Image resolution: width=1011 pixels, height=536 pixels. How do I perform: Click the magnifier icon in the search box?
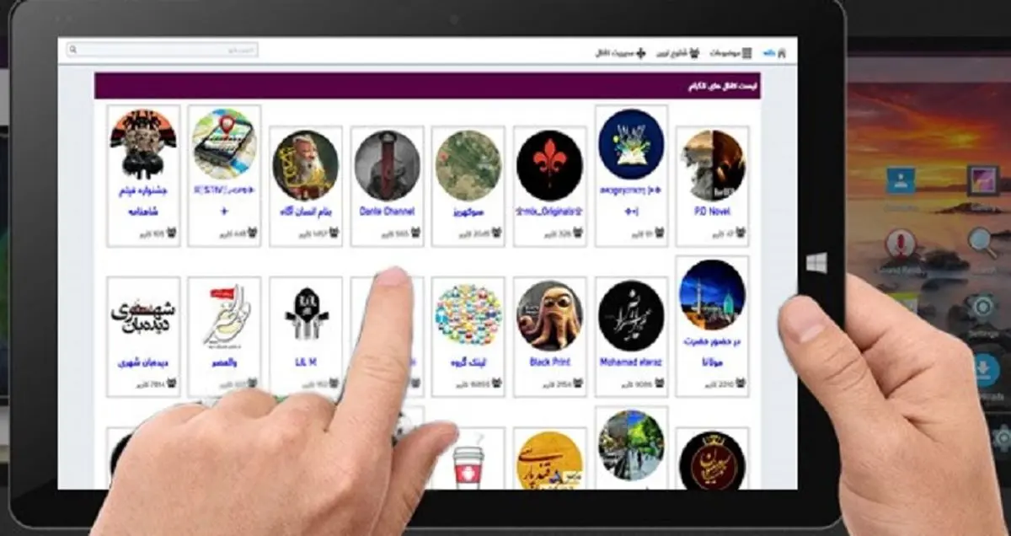pyautogui.click(x=73, y=51)
